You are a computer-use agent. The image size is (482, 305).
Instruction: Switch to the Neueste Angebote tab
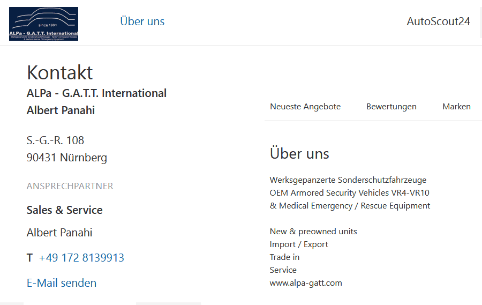[305, 107]
